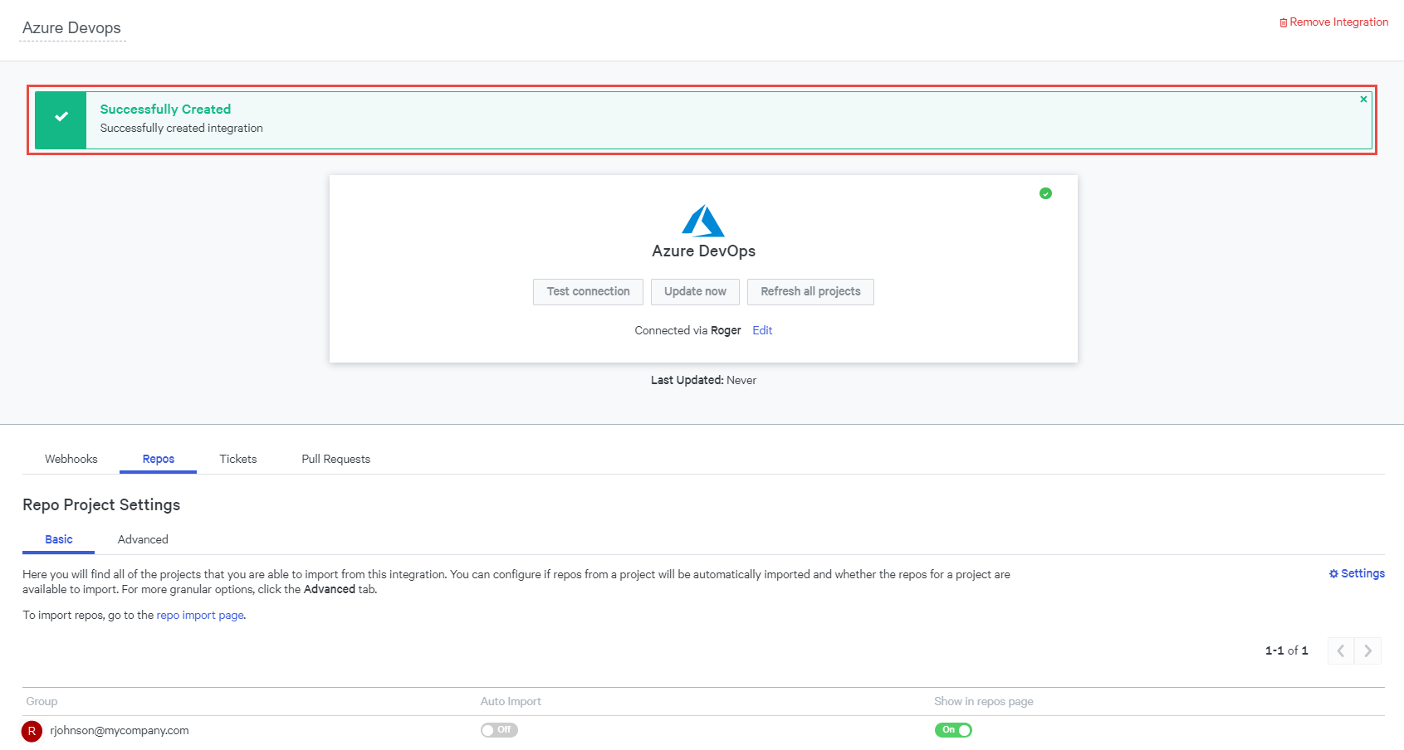Open the Webhooks tab
The height and width of the screenshot is (750, 1404).
[x=71, y=459]
